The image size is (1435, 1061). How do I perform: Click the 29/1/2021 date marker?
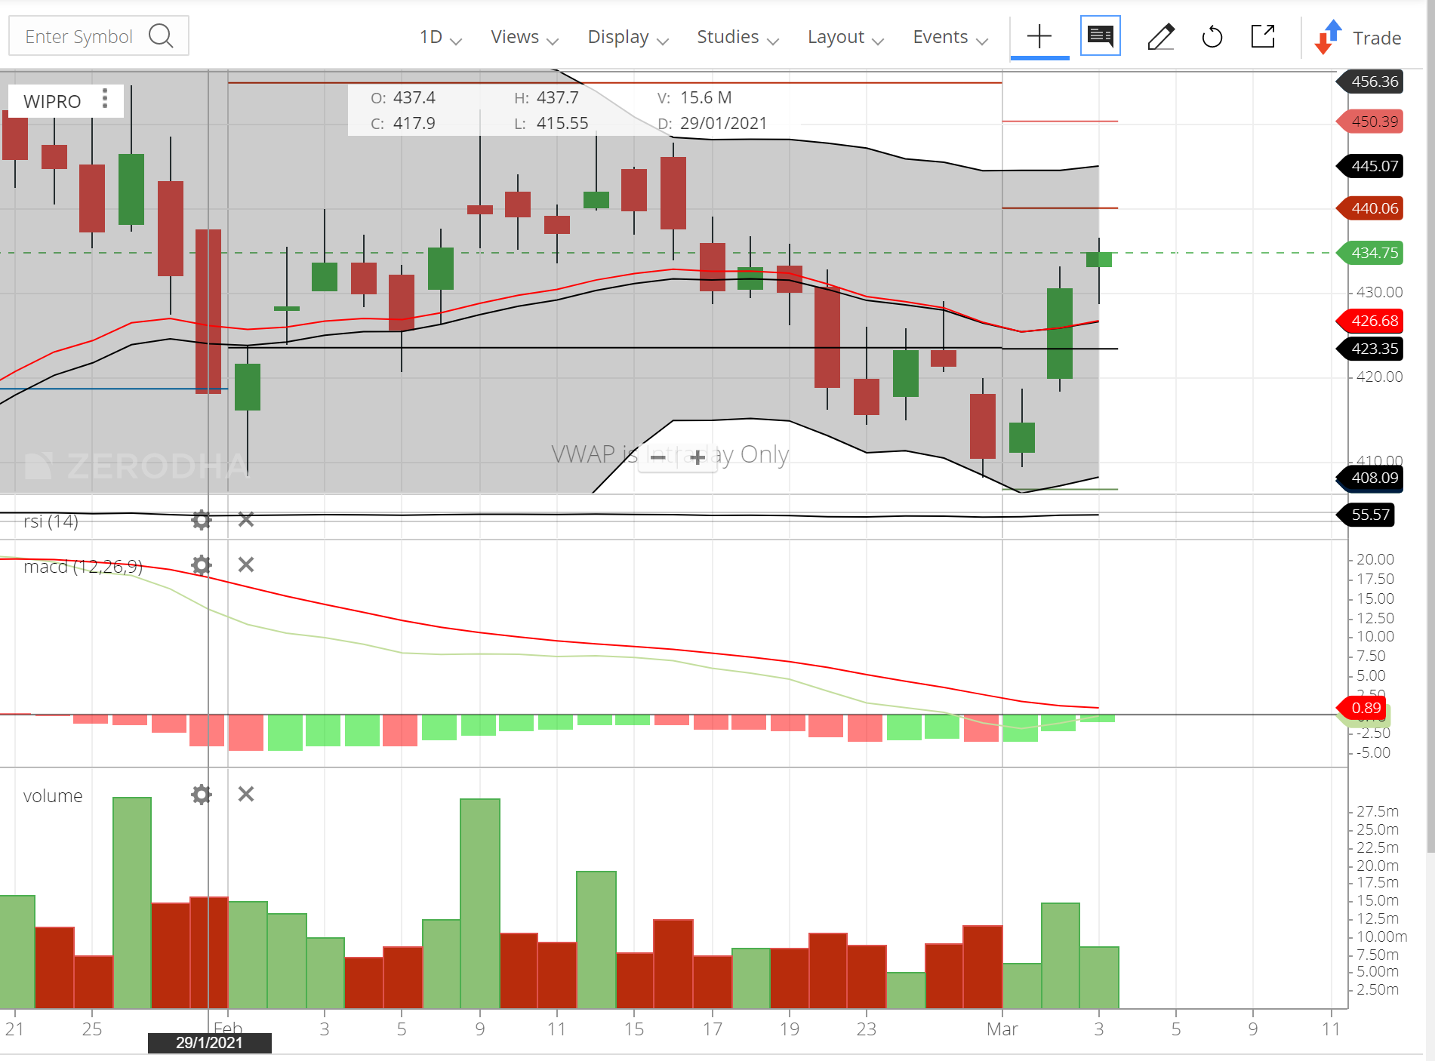[x=209, y=1043]
